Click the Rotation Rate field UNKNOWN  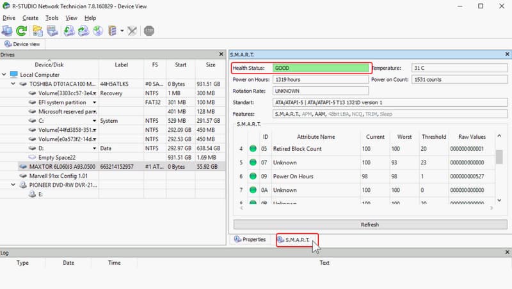click(x=321, y=91)
